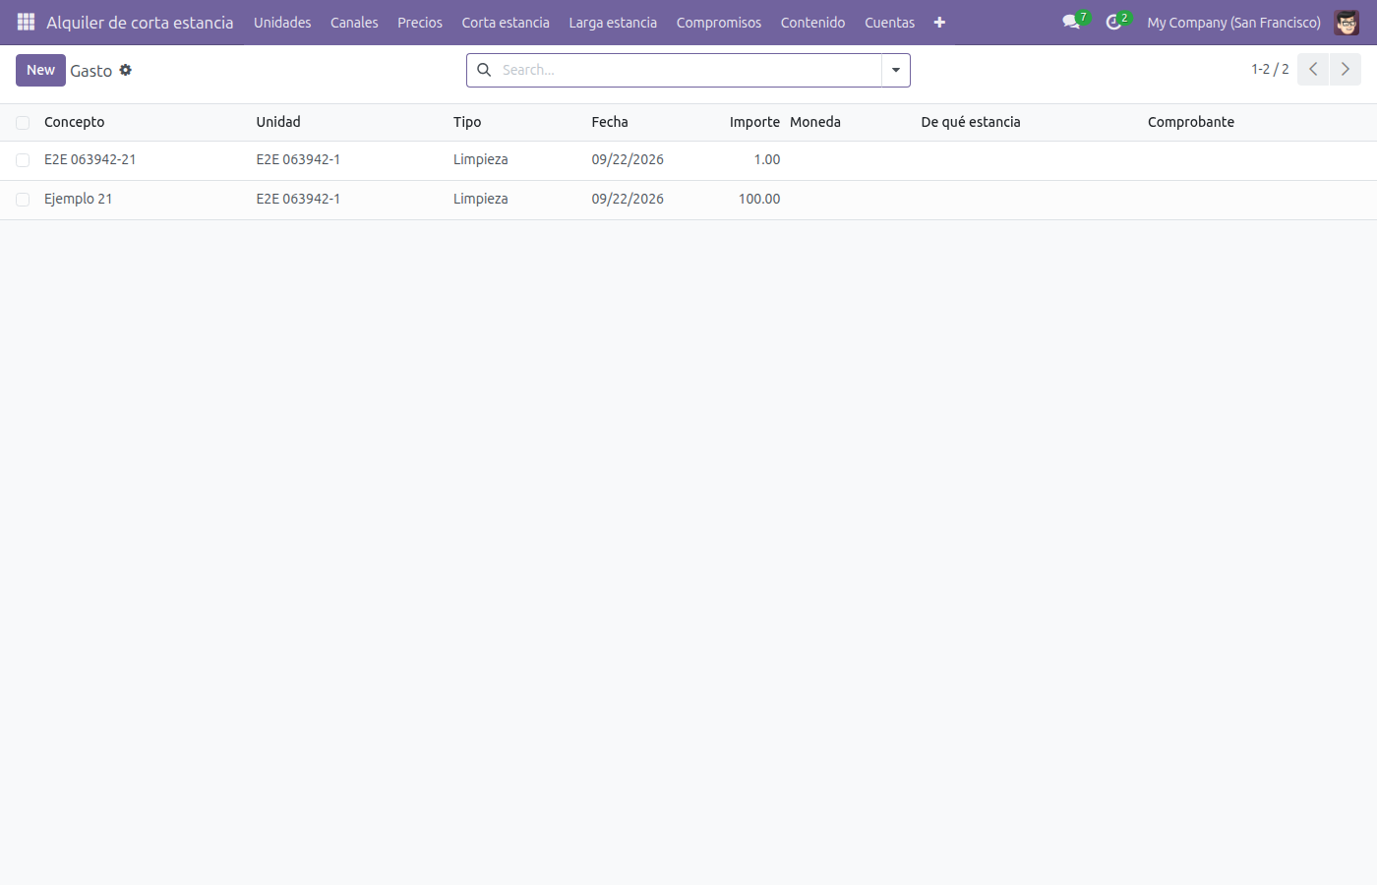
Task: Open the conversations messages icon
Action: click(1072, 22)
